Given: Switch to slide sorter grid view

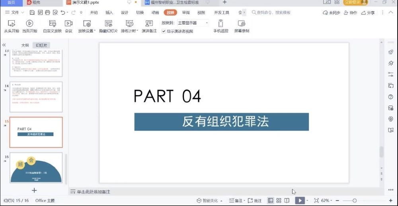Looking at the screenshot, I should 279,200.
